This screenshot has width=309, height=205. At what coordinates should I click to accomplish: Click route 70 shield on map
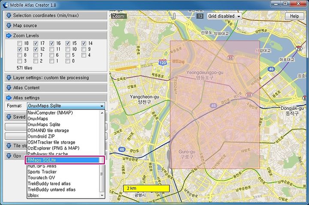(x=299, y=48)
